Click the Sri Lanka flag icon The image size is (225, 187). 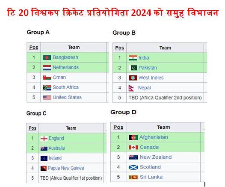[133, 177]
